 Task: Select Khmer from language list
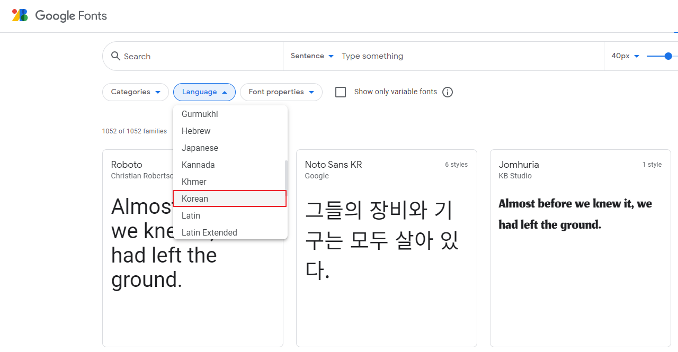click(230, 182)
